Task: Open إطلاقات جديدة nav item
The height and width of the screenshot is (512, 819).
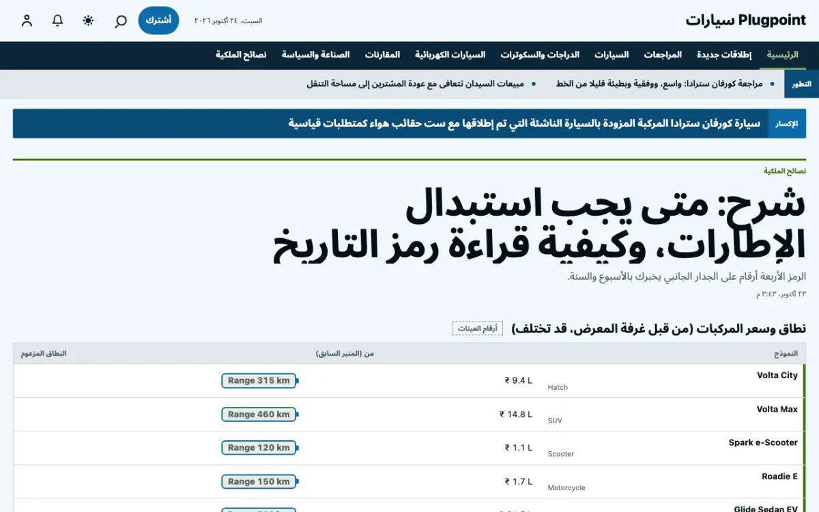Action: pos(724,55)
